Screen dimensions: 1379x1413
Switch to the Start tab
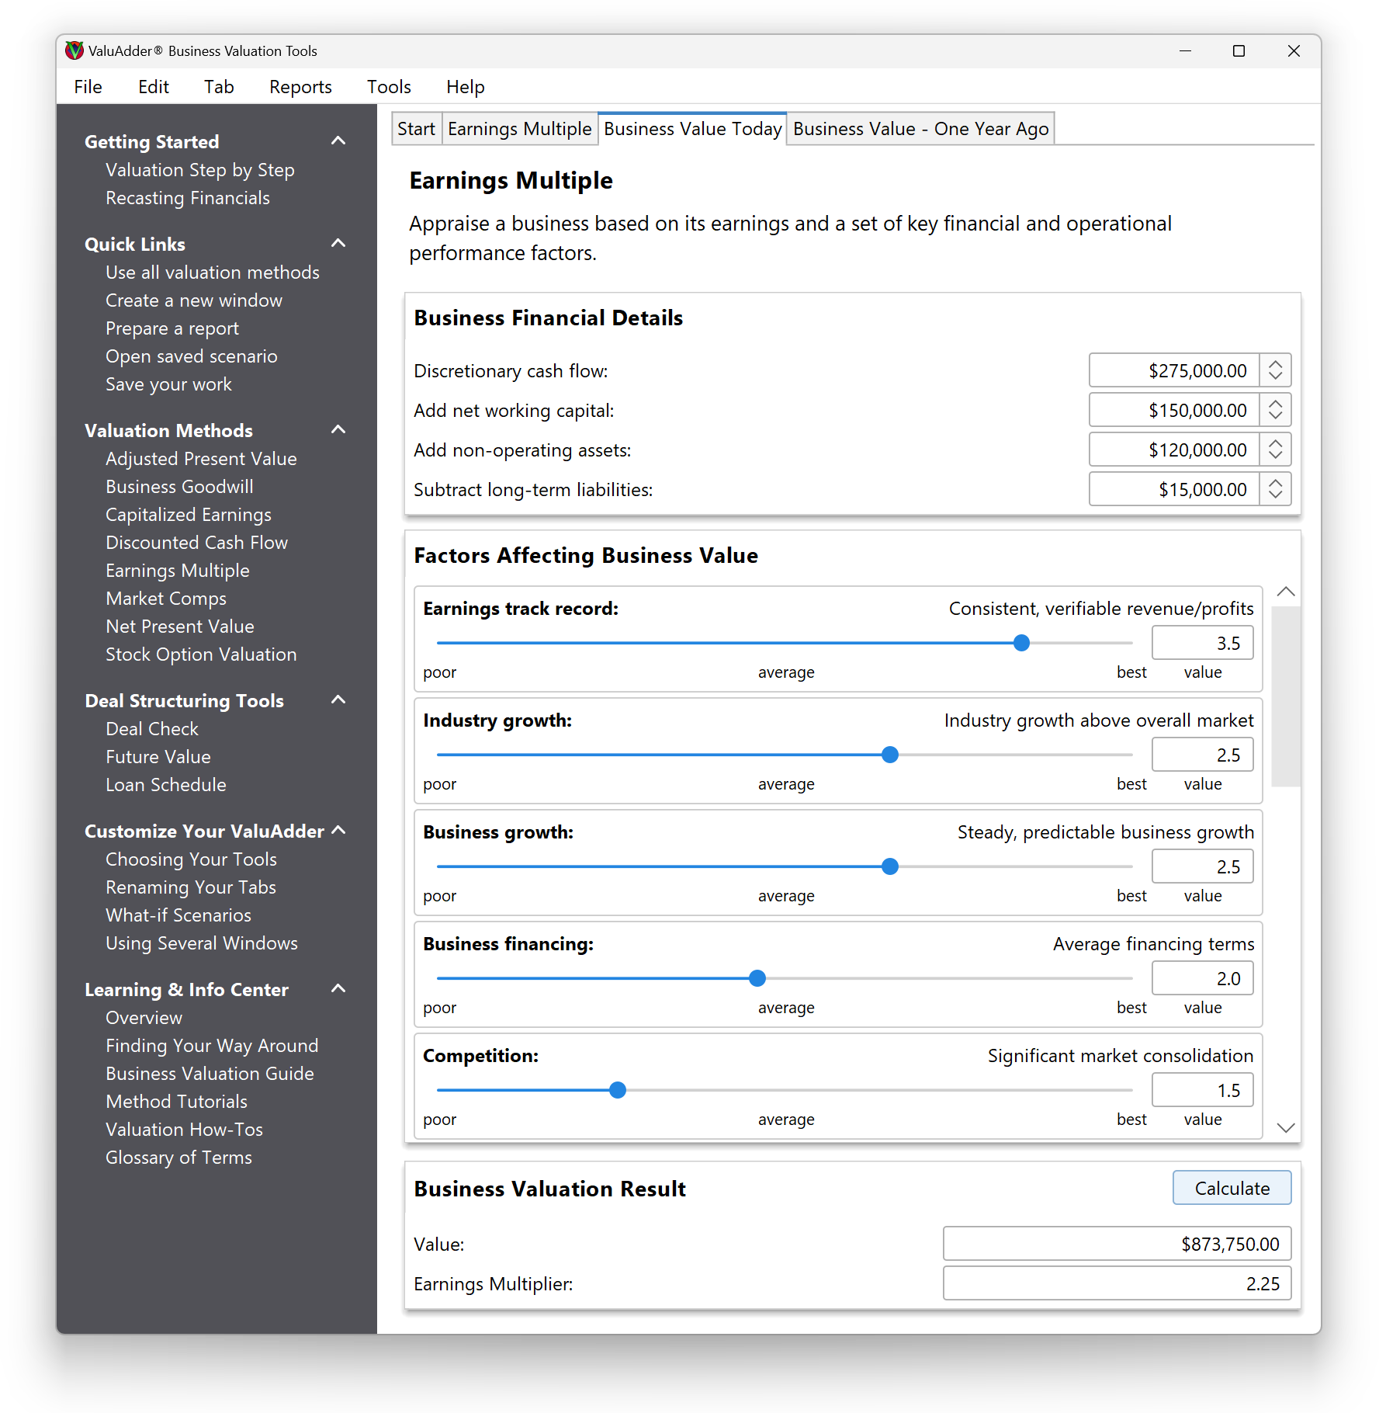416,129
